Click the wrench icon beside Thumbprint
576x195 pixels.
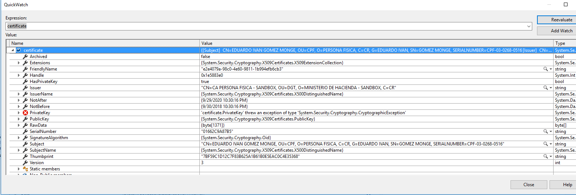coord(25,156)
